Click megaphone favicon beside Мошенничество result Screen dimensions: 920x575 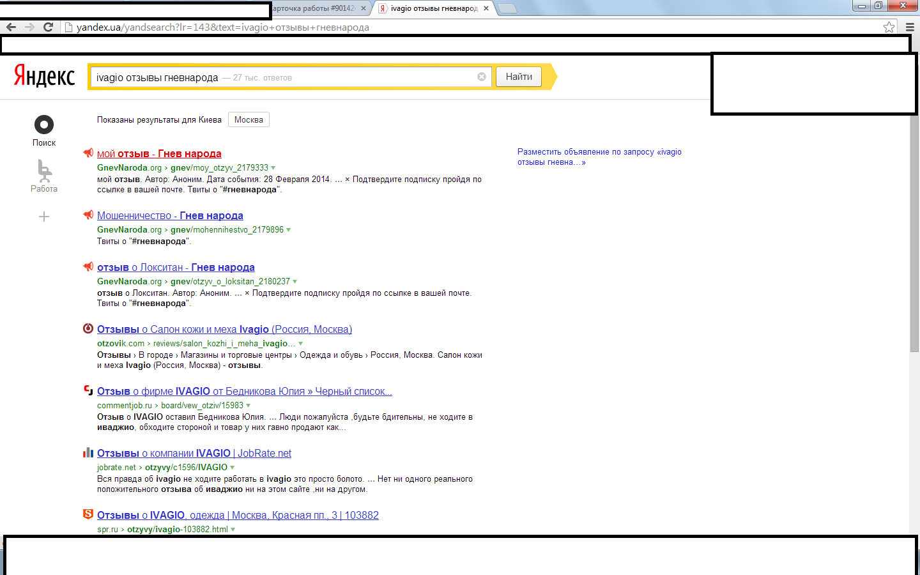click(x=88, y=215)
